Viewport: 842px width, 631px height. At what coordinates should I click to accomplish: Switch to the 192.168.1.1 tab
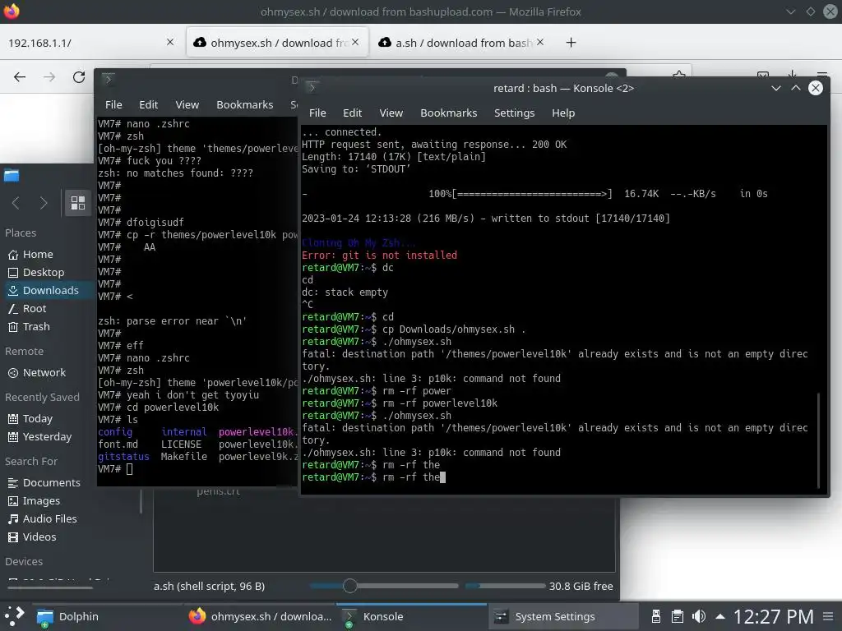(90, 43)
